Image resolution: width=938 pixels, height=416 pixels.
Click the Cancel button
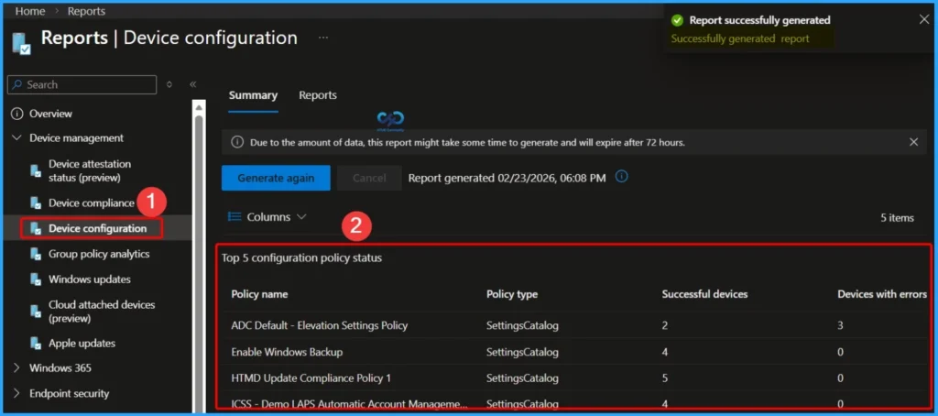click(x=369, y=179)
